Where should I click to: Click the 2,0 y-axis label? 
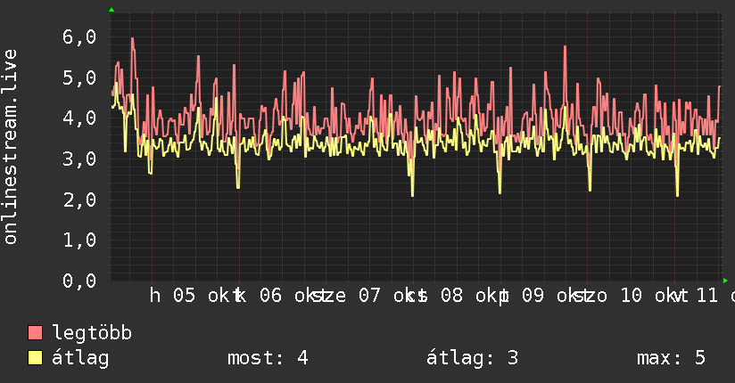click(79, 200)
